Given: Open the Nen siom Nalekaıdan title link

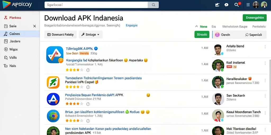Looking at the screenshot, I should point(108,129).
